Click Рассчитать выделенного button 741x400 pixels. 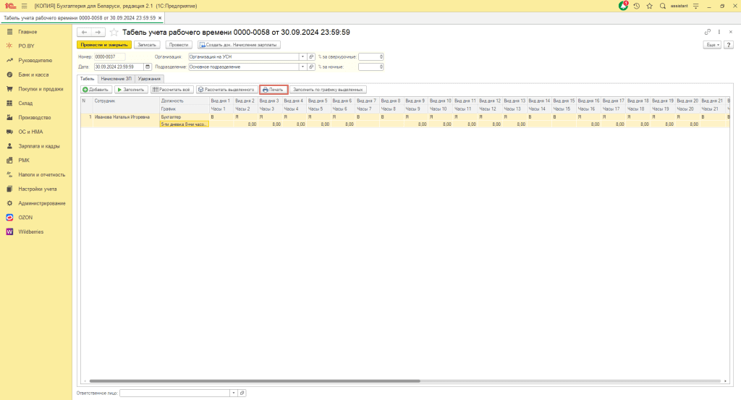(226, 90)
